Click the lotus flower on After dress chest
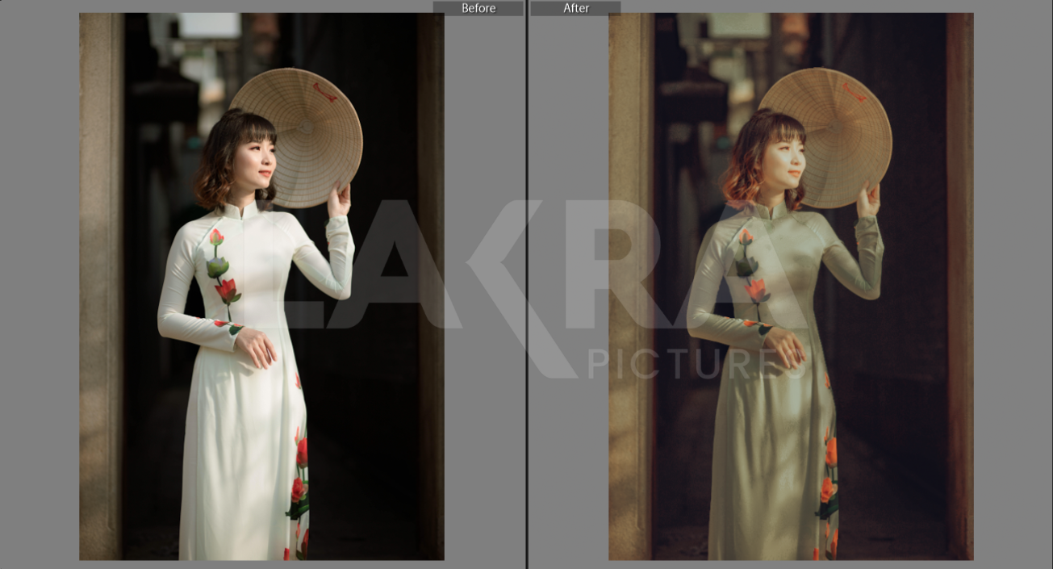1053x569 pixels. [755, 289]
